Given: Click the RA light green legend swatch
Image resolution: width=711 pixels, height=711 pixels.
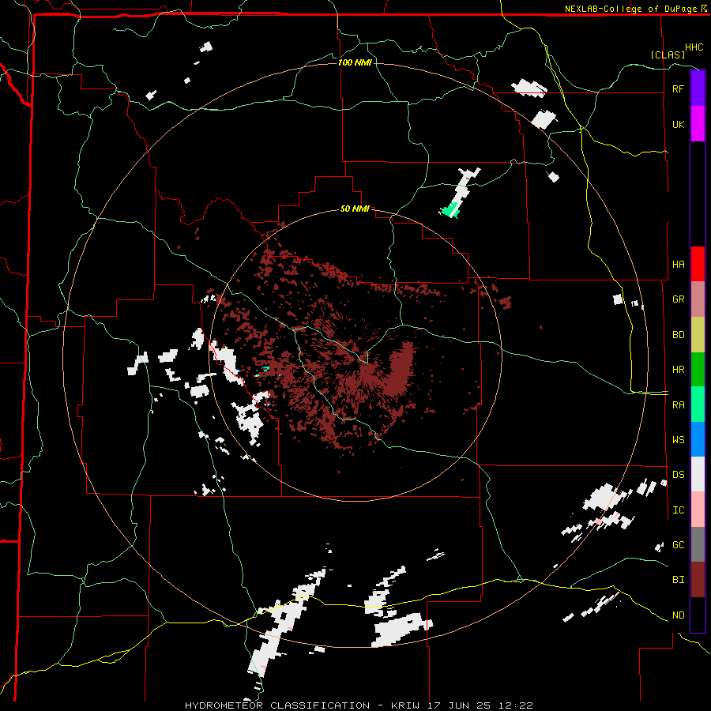Looking at the screenshot, I should tap(698, 404).
